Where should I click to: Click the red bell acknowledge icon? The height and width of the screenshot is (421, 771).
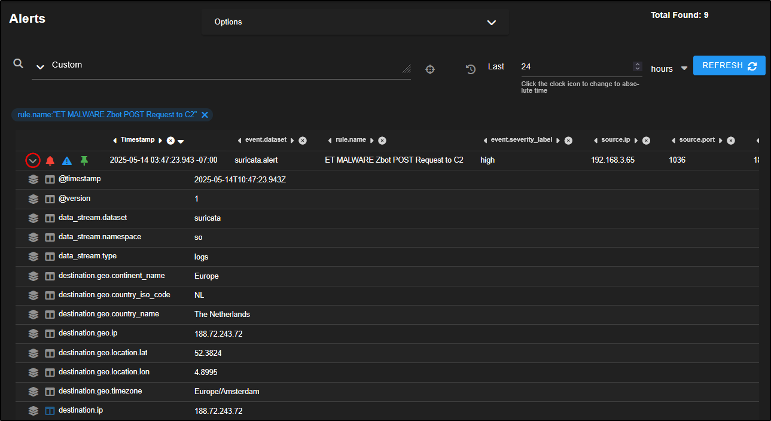50,160
